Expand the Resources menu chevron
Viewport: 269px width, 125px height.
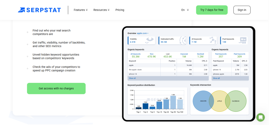pyautogui.click(x=108, y=10)
